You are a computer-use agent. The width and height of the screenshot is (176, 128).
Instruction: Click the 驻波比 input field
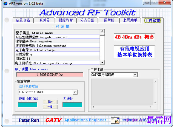coord(72,105)
